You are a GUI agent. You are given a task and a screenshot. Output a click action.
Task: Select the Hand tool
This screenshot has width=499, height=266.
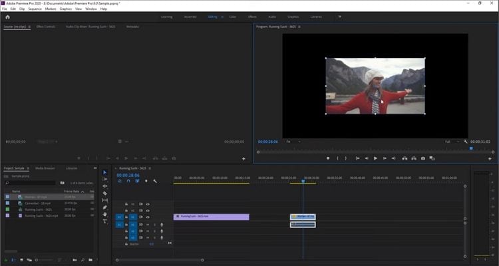[x=104, y=214]
